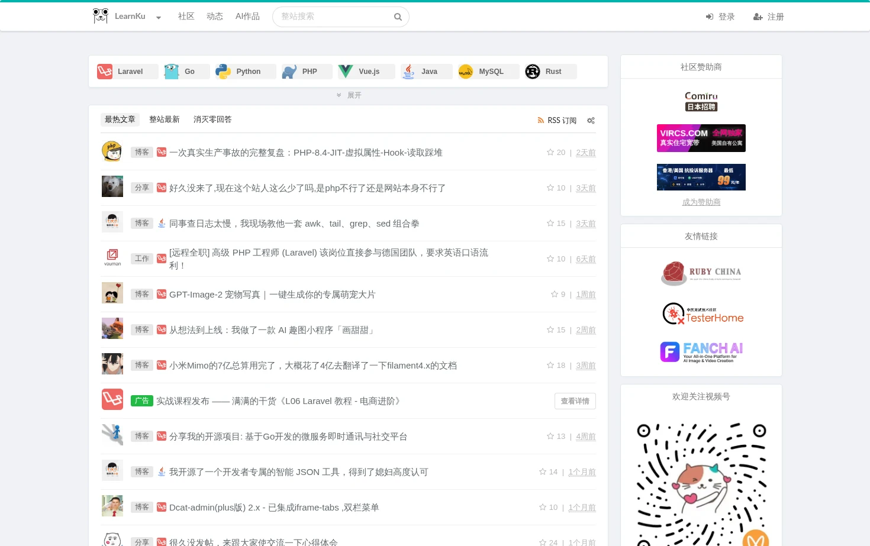870x546 pixels.
Task: Open the LearnKu dropdown arrow
Action: 159,18
